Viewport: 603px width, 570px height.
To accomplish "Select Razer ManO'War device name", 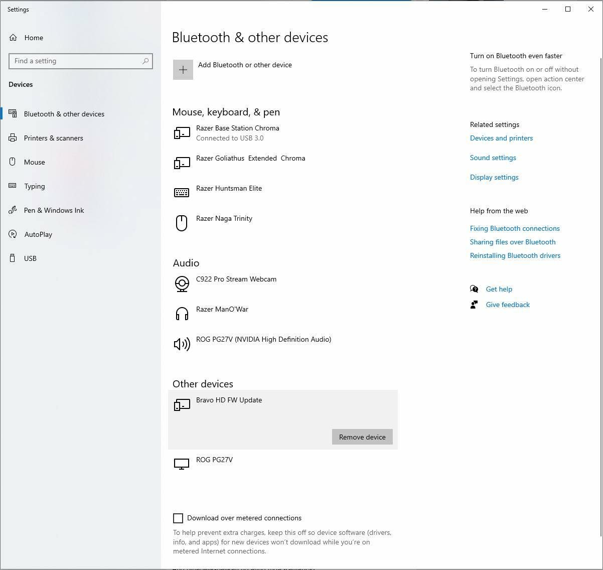I will point(222,309).
